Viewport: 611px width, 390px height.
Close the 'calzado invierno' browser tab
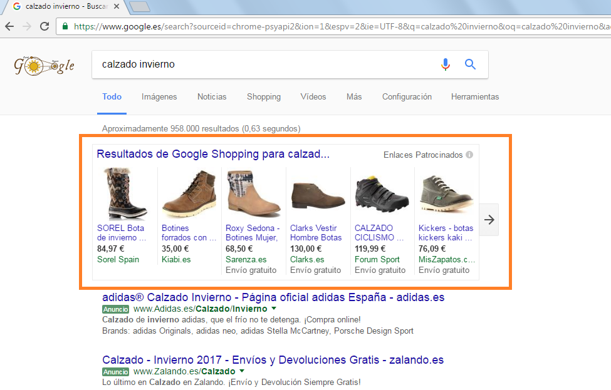coord(116,6)
